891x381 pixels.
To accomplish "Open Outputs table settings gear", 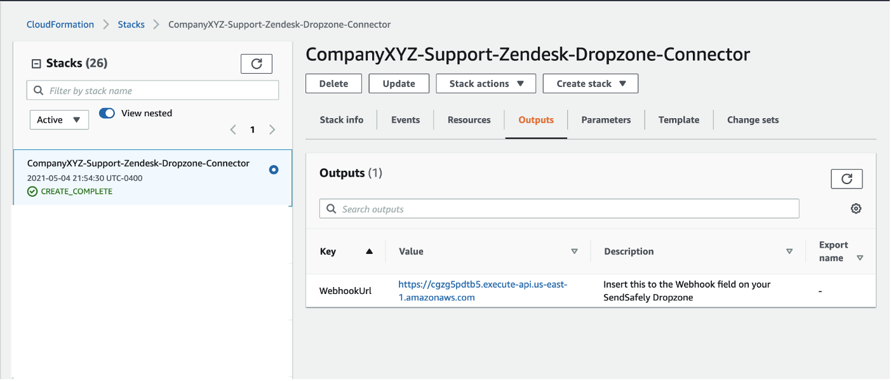I will pyautogui.click(x=856, y=209).
